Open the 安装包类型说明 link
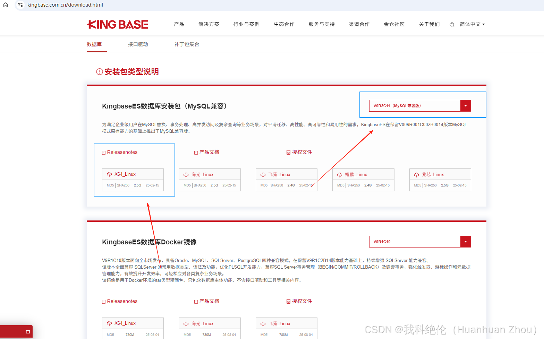This screenshot has height=339, width=544. pos(131,72)
